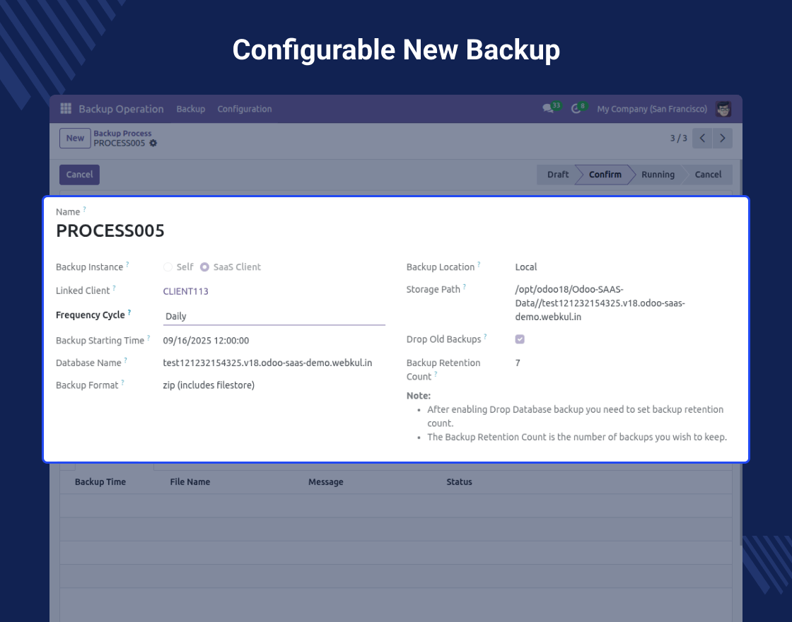Switch company via My Company (San Francisco)
Image resolution: width=792 pixels, height=622 pixels.
pyautogui.click(x=651, y=109)
